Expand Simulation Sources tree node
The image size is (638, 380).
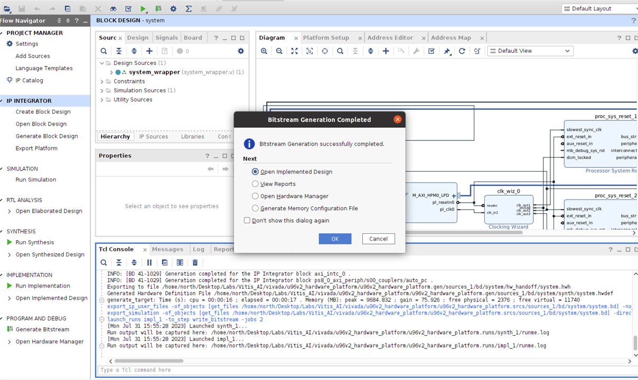(102, 90)
